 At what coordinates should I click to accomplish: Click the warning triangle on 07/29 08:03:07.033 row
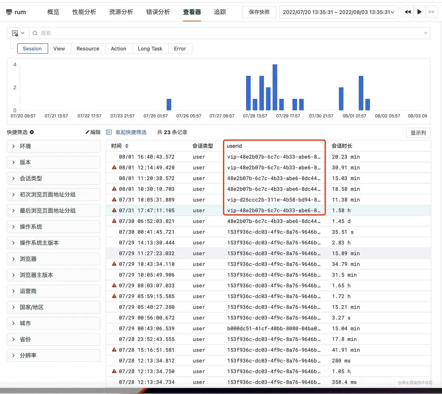click(x=114, y=285)
